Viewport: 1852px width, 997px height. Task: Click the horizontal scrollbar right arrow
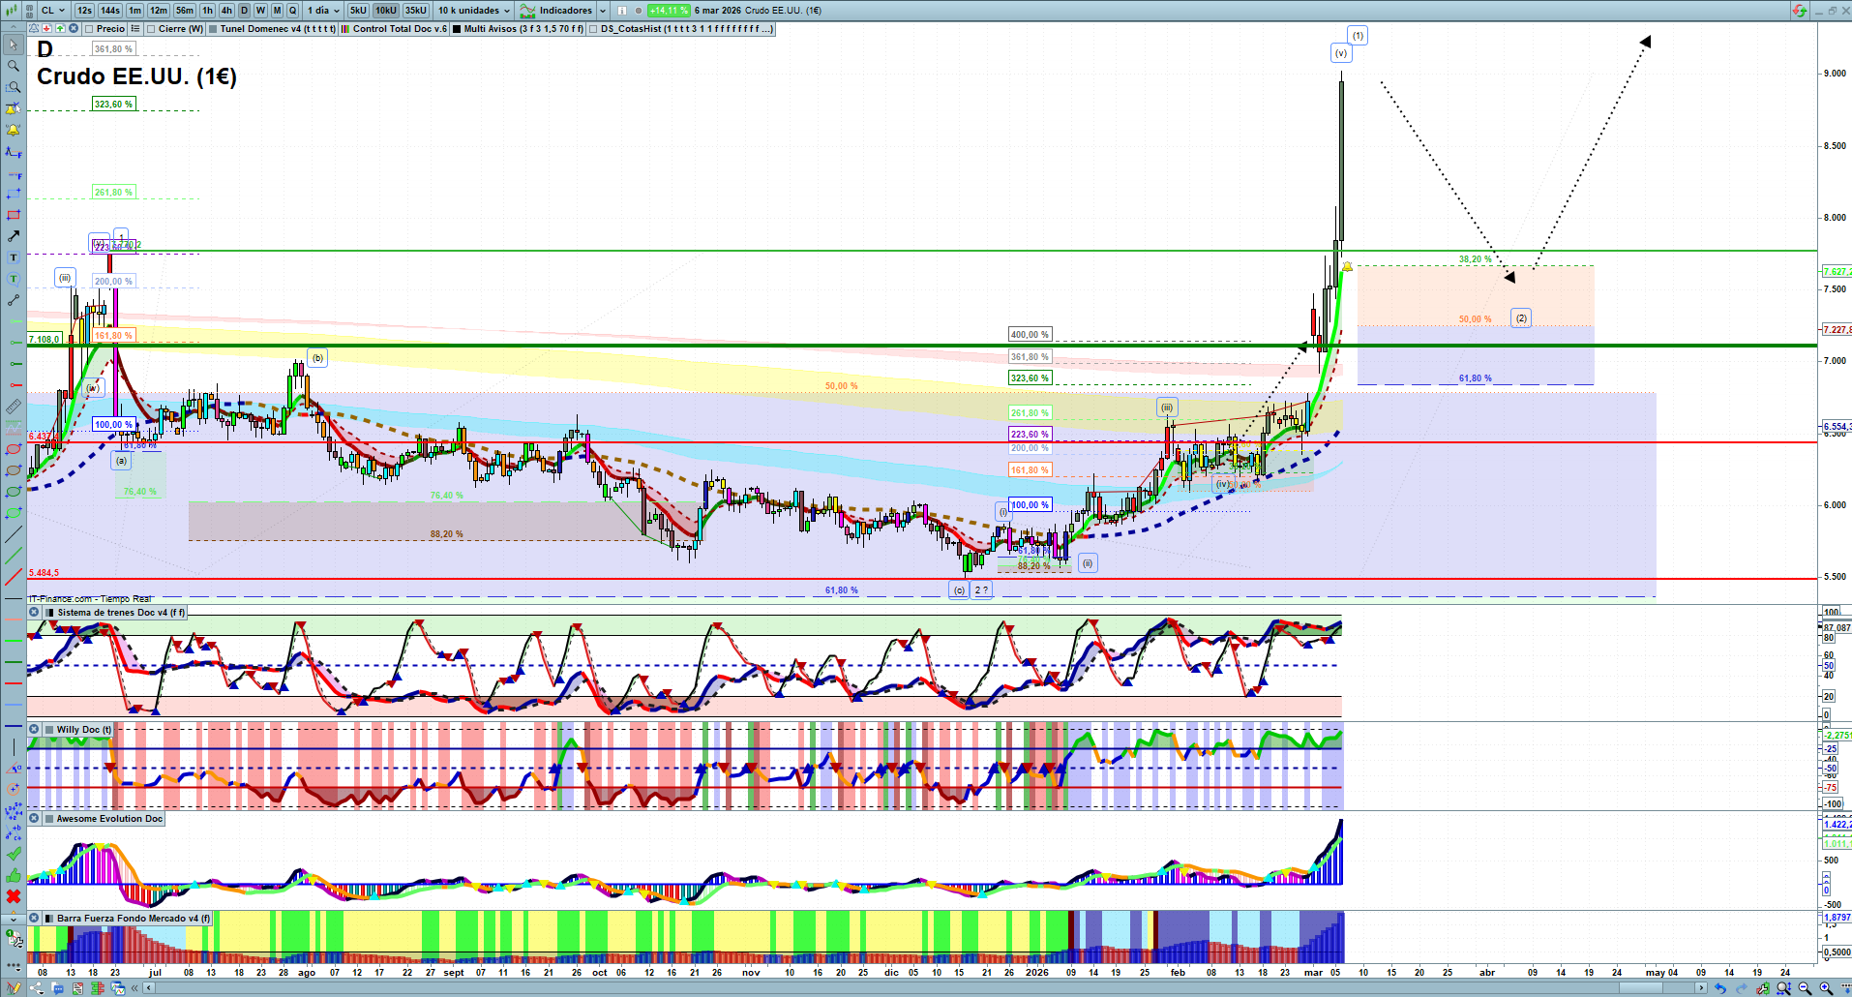pyautogui.click(x=1701, y=988)
